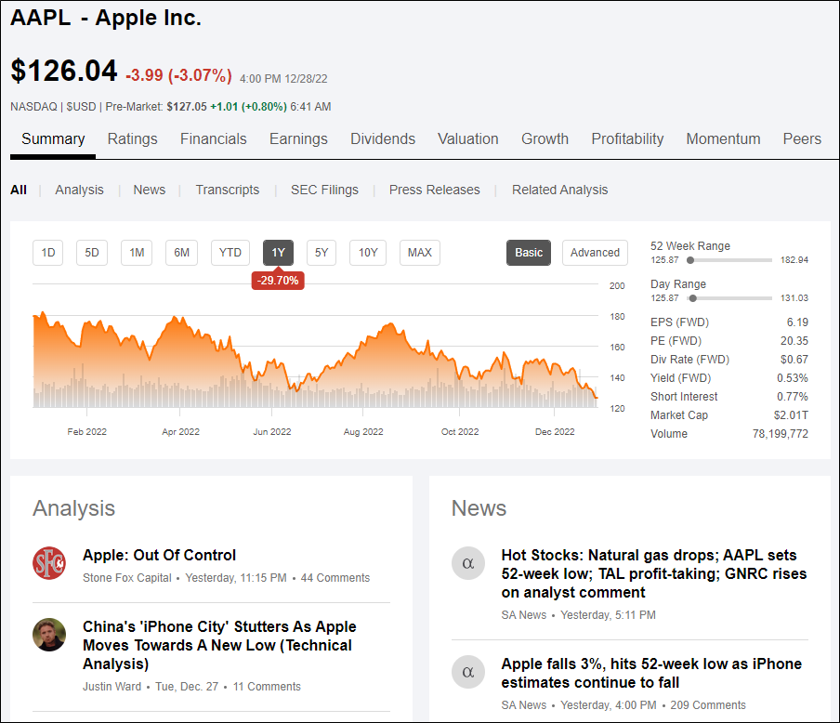
Task: Open the Summary tab
Action: click(53, 138)
